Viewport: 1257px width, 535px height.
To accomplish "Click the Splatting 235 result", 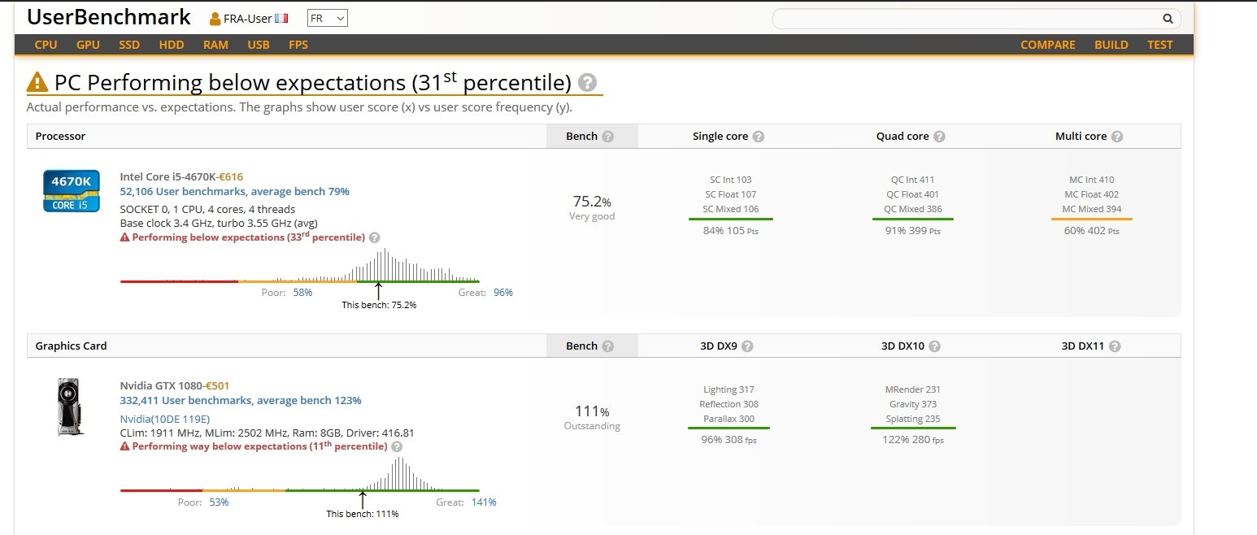I will click(913, 420).
